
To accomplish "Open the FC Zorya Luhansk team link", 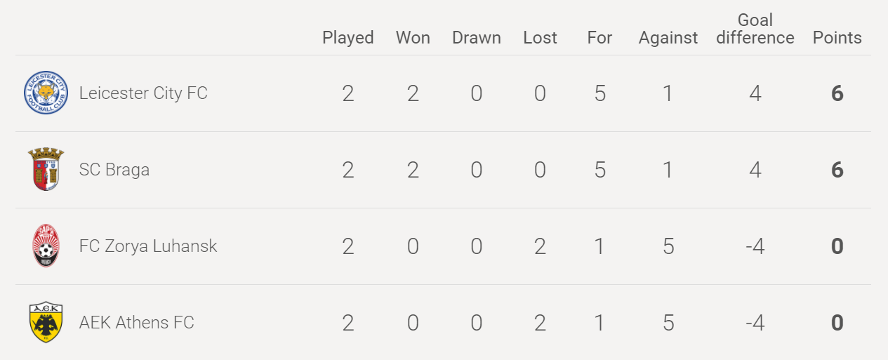I will pos(148,246).
